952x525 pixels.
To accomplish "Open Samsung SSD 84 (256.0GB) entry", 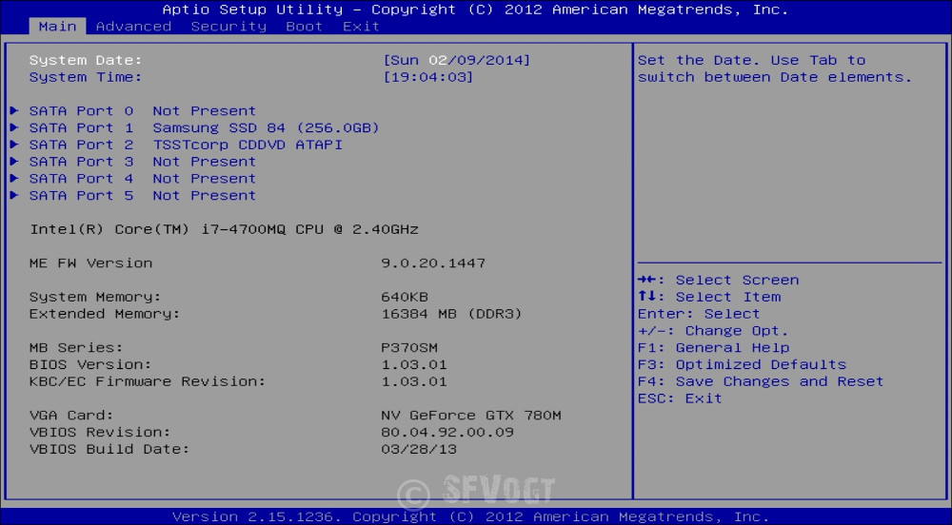I will (x=205, y=127).
